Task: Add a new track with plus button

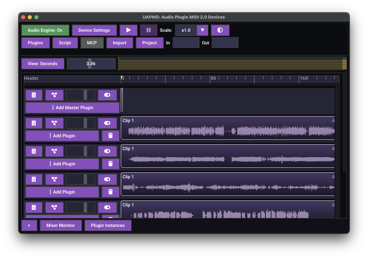Action: (29, 225)
